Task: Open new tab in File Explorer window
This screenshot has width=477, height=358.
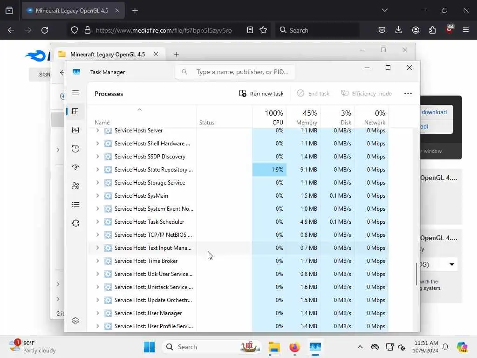Action: (x=176, y=55)
